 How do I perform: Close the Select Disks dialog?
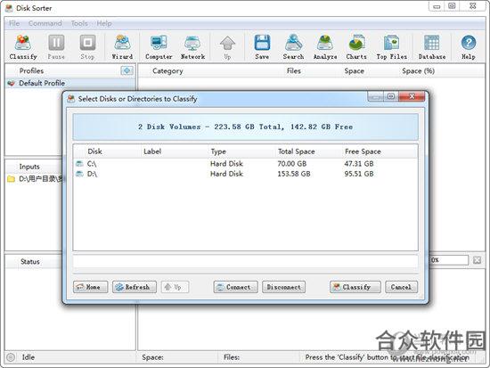pyautogui.click(x=412, y=96)
